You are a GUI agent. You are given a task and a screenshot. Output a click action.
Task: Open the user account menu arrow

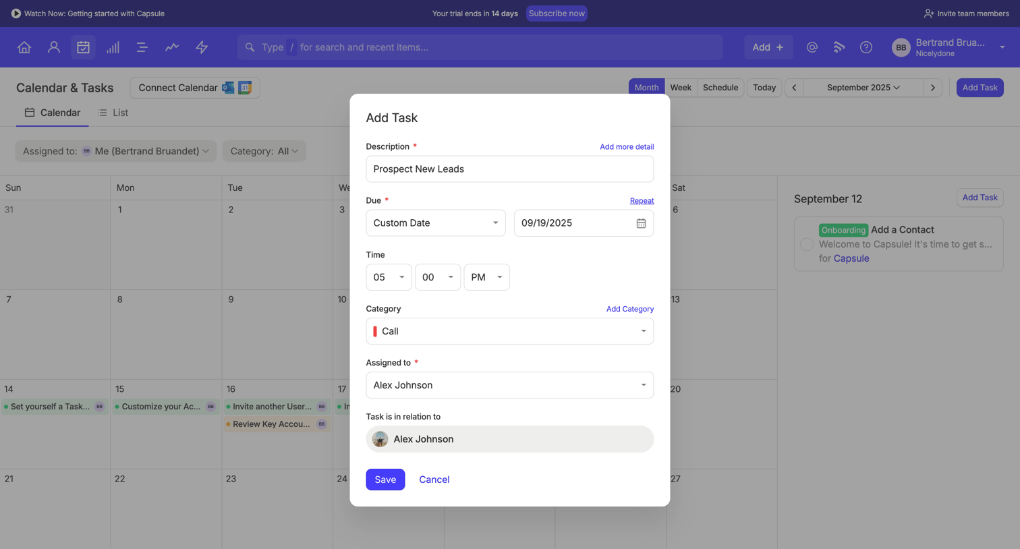pyautogui.click(x=1002, y=47)
